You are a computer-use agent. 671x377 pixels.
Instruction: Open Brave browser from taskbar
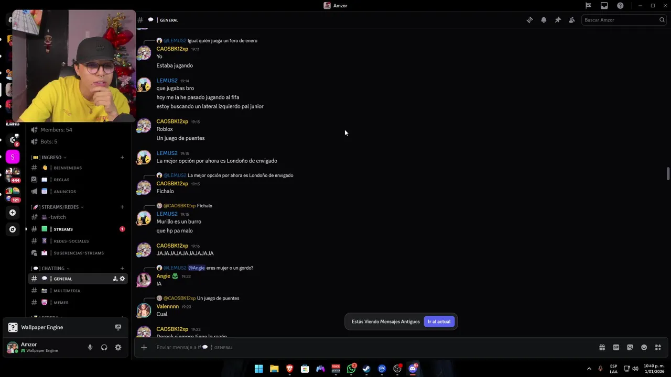pos(289,369)
